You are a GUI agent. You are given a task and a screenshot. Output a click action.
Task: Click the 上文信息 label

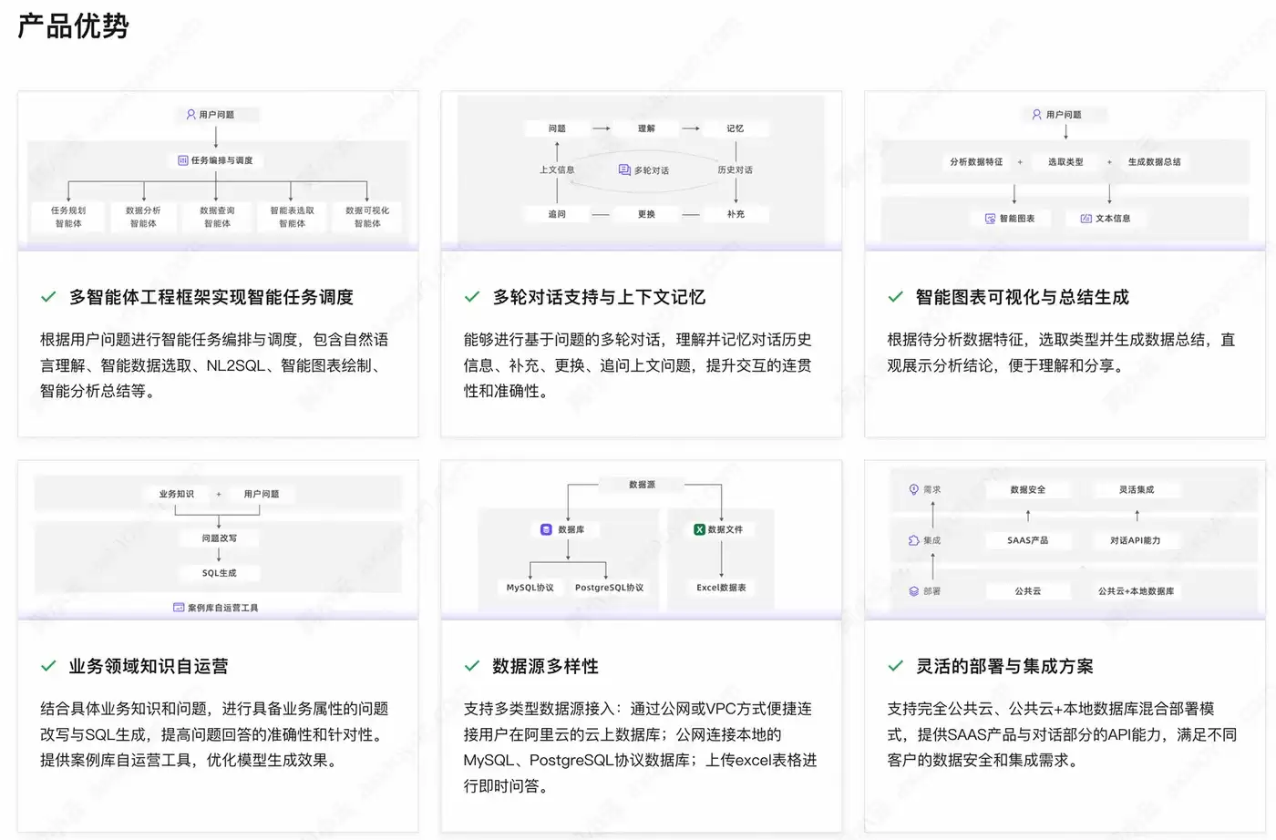557,170
